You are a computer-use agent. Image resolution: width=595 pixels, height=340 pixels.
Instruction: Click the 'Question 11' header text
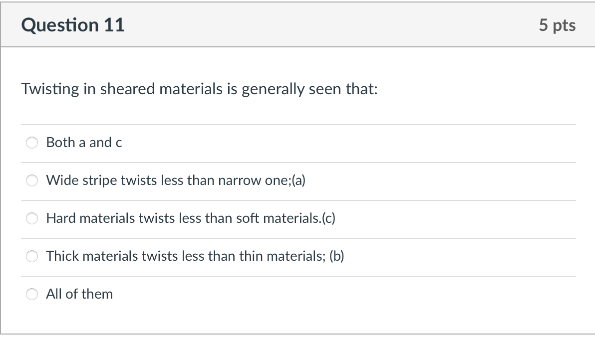click(x=73, y=25)
